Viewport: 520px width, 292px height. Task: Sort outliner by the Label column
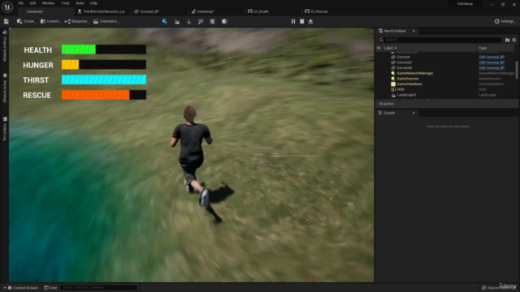390,48
